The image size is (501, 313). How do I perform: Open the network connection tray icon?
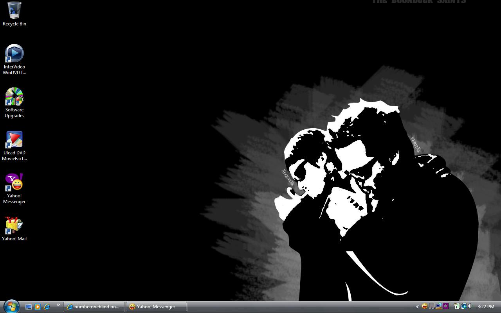click(463, 306)
